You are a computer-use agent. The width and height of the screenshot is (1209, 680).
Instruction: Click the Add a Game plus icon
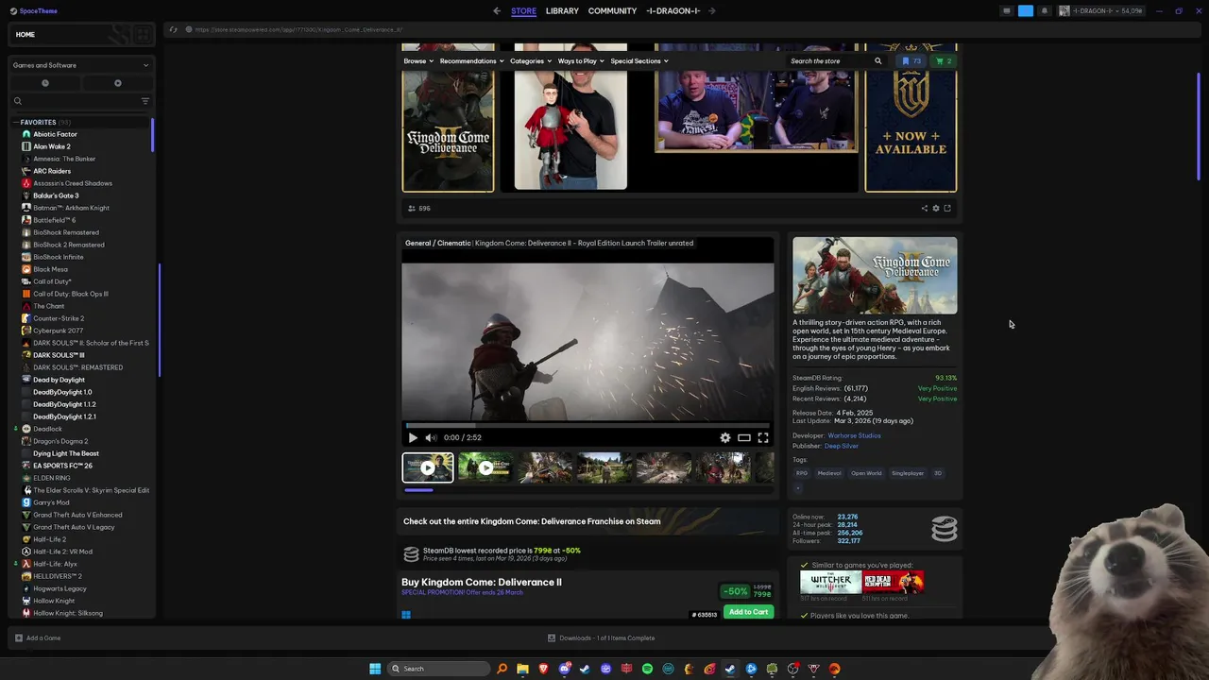point(18,637)
